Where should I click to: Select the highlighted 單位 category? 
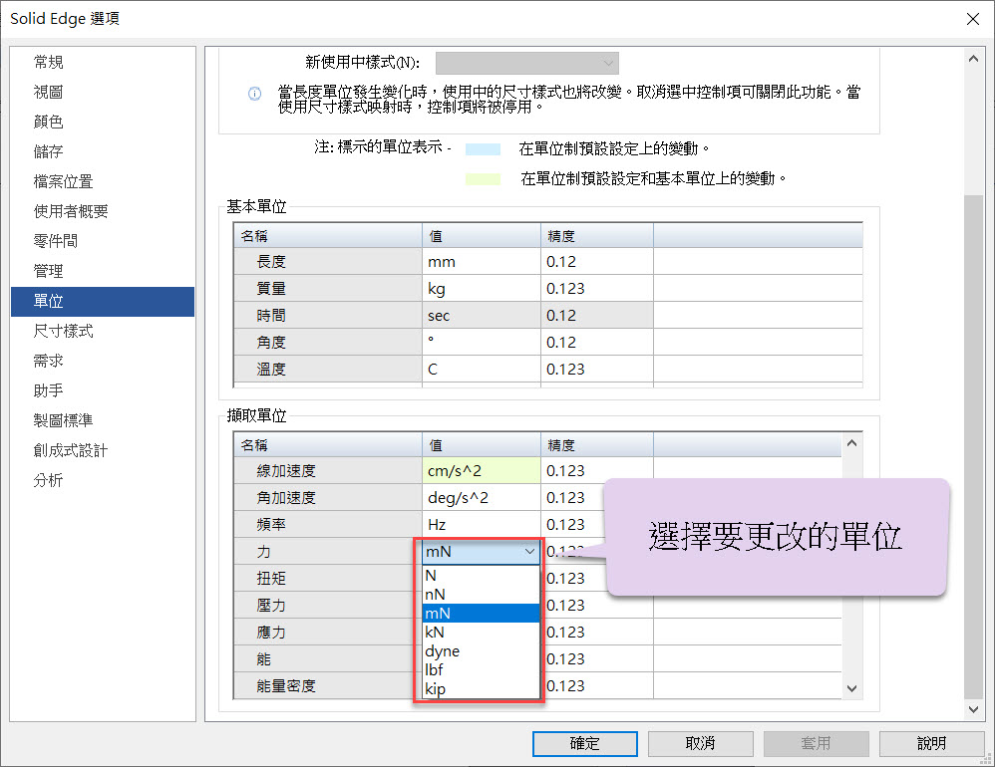[x=103, y=301]
